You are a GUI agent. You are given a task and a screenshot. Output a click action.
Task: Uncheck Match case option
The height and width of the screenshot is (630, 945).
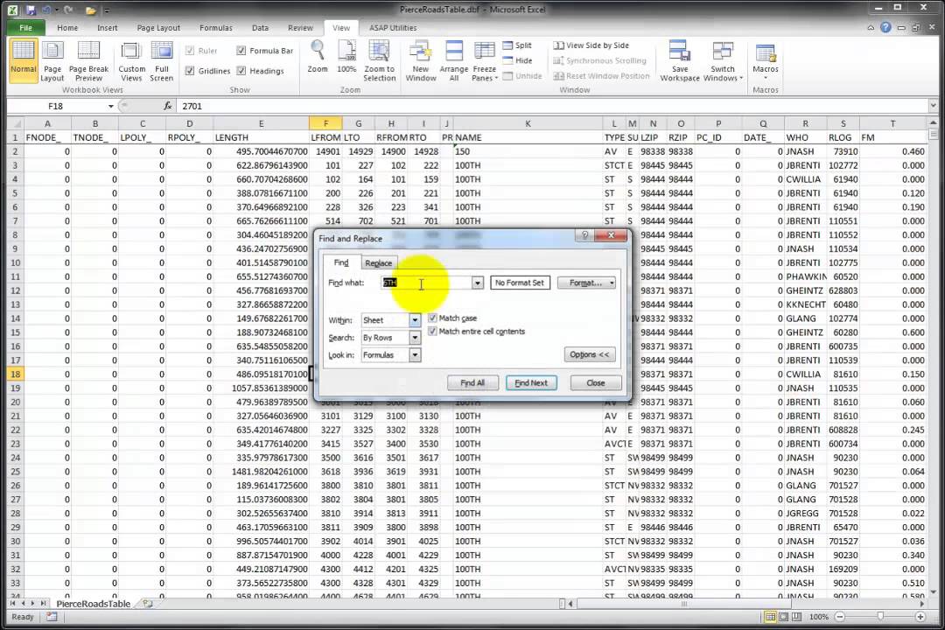tap(432, 318)
